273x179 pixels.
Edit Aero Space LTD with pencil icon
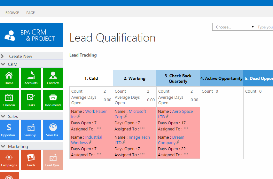pyautogui.click(x=167, y=116)
